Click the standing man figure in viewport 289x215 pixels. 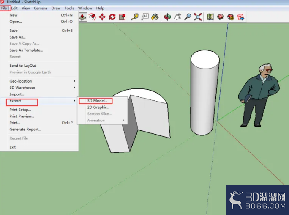click(259, 96)
